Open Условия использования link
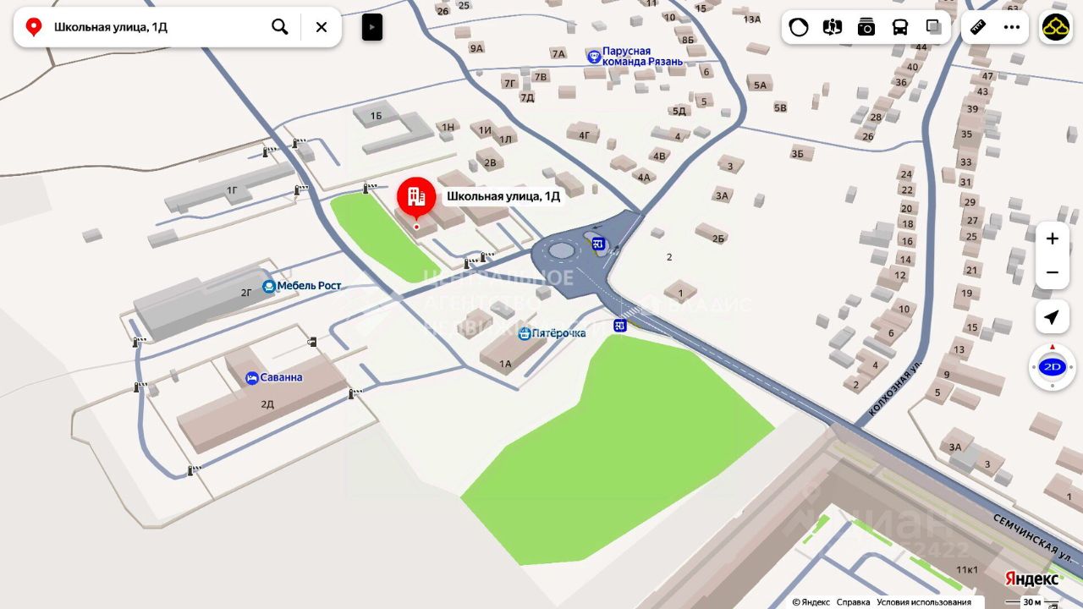This screenshot has height=609, width=1083. pyautogui.click(x=924, y=602)
